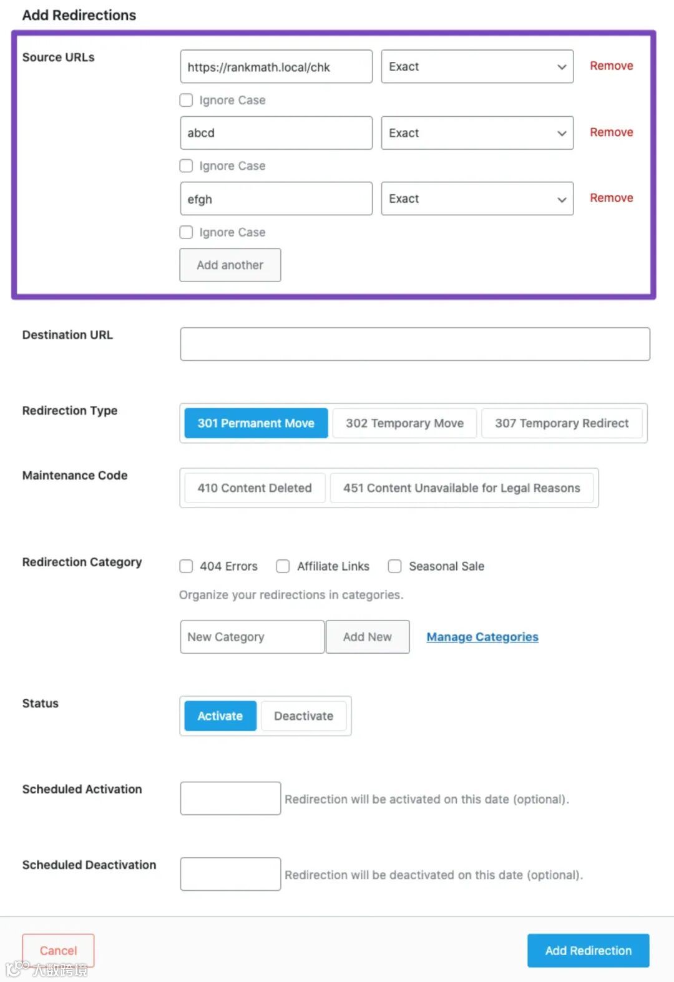This screenshot has width=674, height=982.
Task: Pick the 410 Content Deleted maintenance code
Action: click(x=254, y=488)
